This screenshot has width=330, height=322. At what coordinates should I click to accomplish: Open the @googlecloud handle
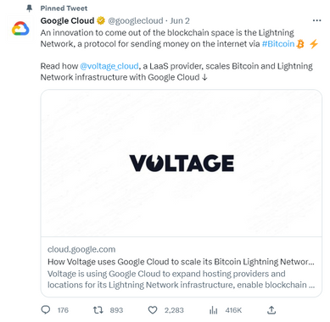coord(136,20)
